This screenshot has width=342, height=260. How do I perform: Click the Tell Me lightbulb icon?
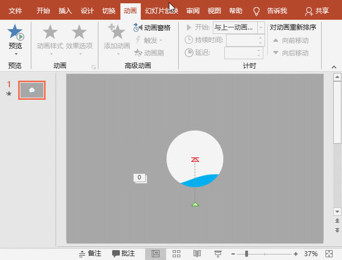coord(256,11)
